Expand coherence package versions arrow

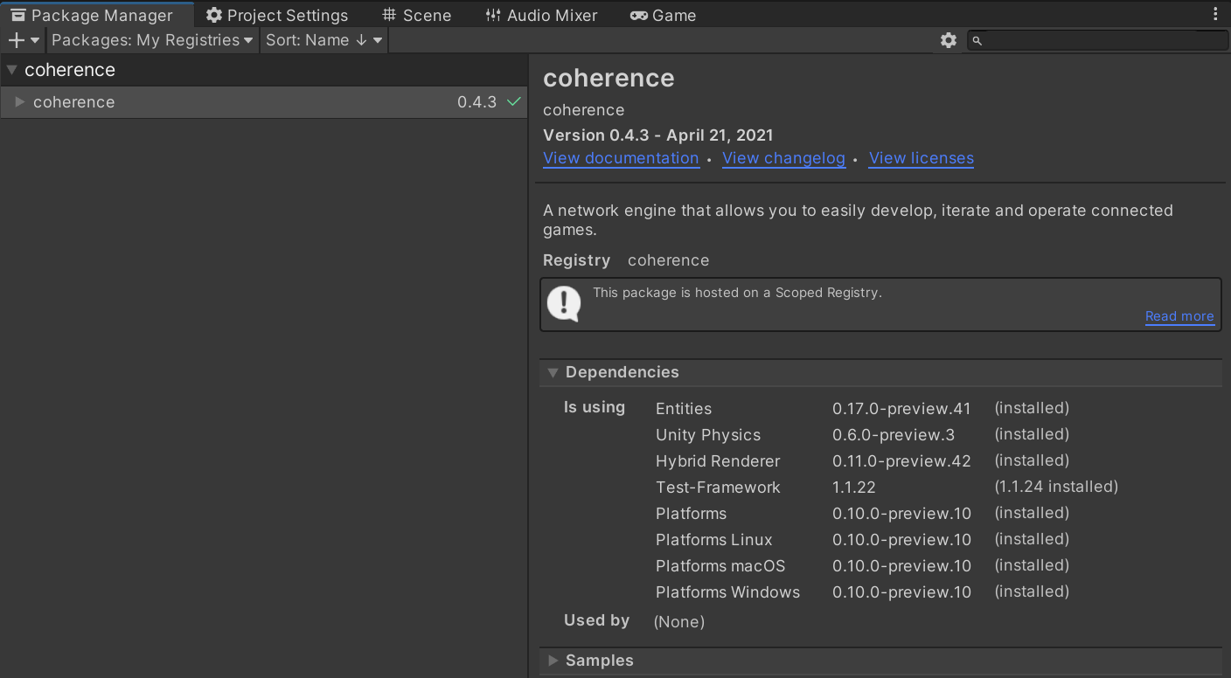pyautogui.click(x=20, y=102)
